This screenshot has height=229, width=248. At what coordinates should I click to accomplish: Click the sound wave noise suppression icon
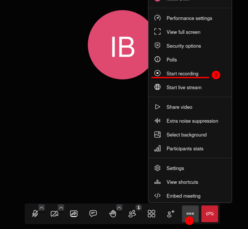[157, 121]
